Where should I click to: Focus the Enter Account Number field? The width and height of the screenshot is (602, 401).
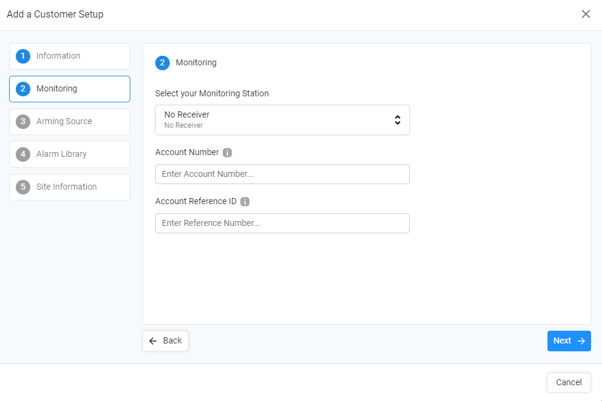[x=282, y=174]
